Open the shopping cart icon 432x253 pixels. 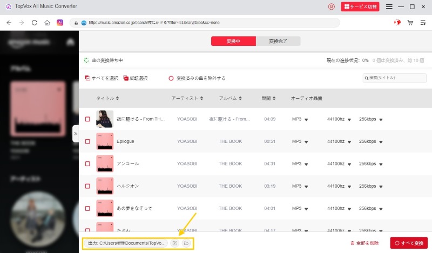(x=410, y=23)
